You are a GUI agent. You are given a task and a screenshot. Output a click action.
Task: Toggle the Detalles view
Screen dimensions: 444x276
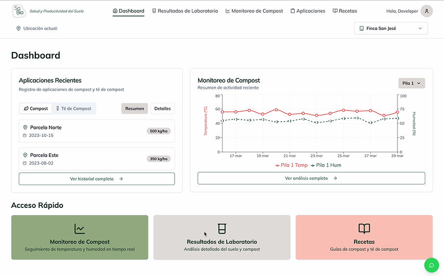pos(162,109)
